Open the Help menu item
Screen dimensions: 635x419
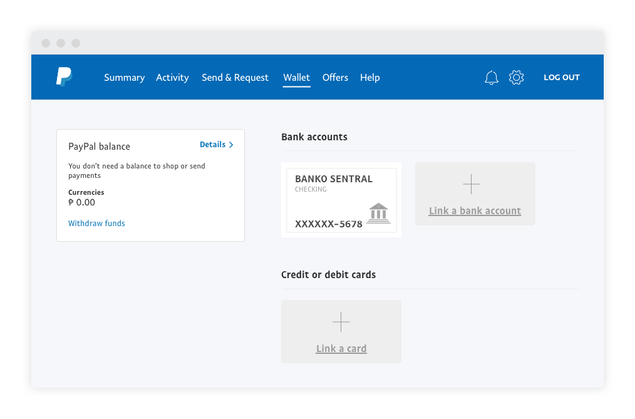tap(369, 78)
